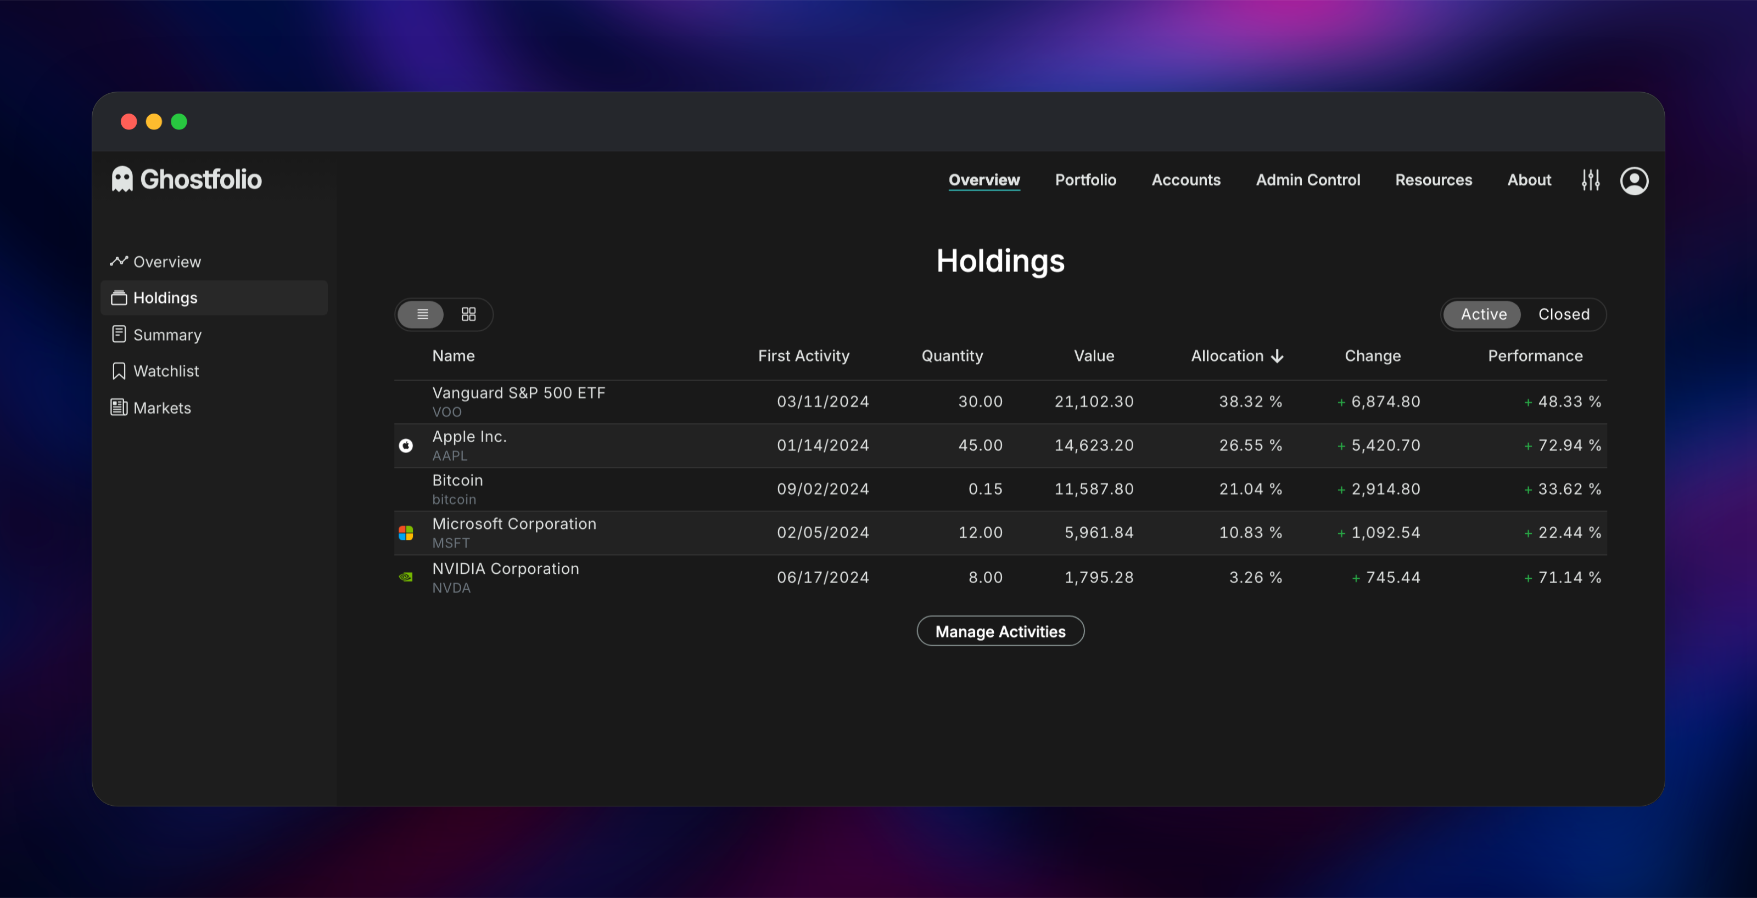Sort by Allocation column header
Screen dimensions: 1757x898
1227,355
